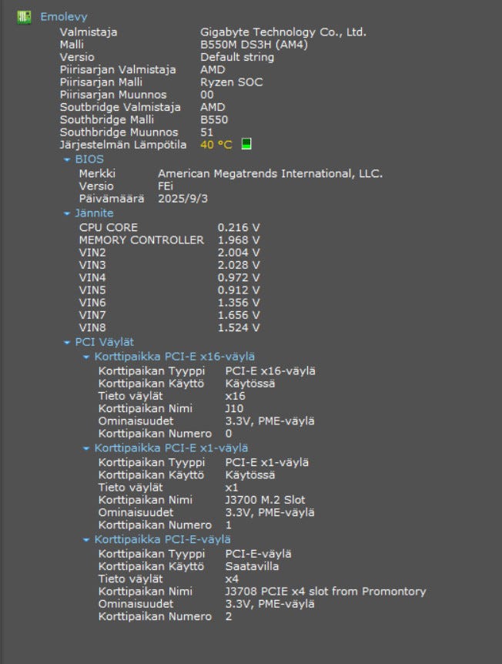
Task: Collapse the Korttipaikka PCI-E x1-väylä arrow
Action: 86,448
